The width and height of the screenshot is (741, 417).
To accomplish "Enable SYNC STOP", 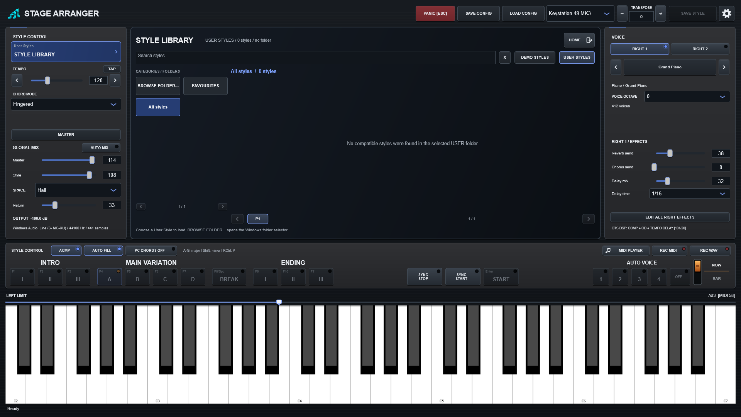I will click(x=425, y=277).
